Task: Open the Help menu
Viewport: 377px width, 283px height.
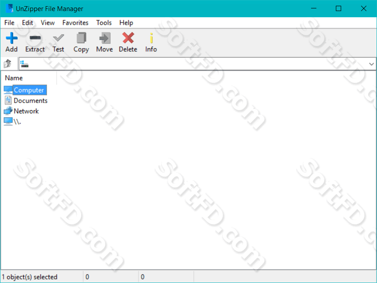Action: [x=126, y=23]
